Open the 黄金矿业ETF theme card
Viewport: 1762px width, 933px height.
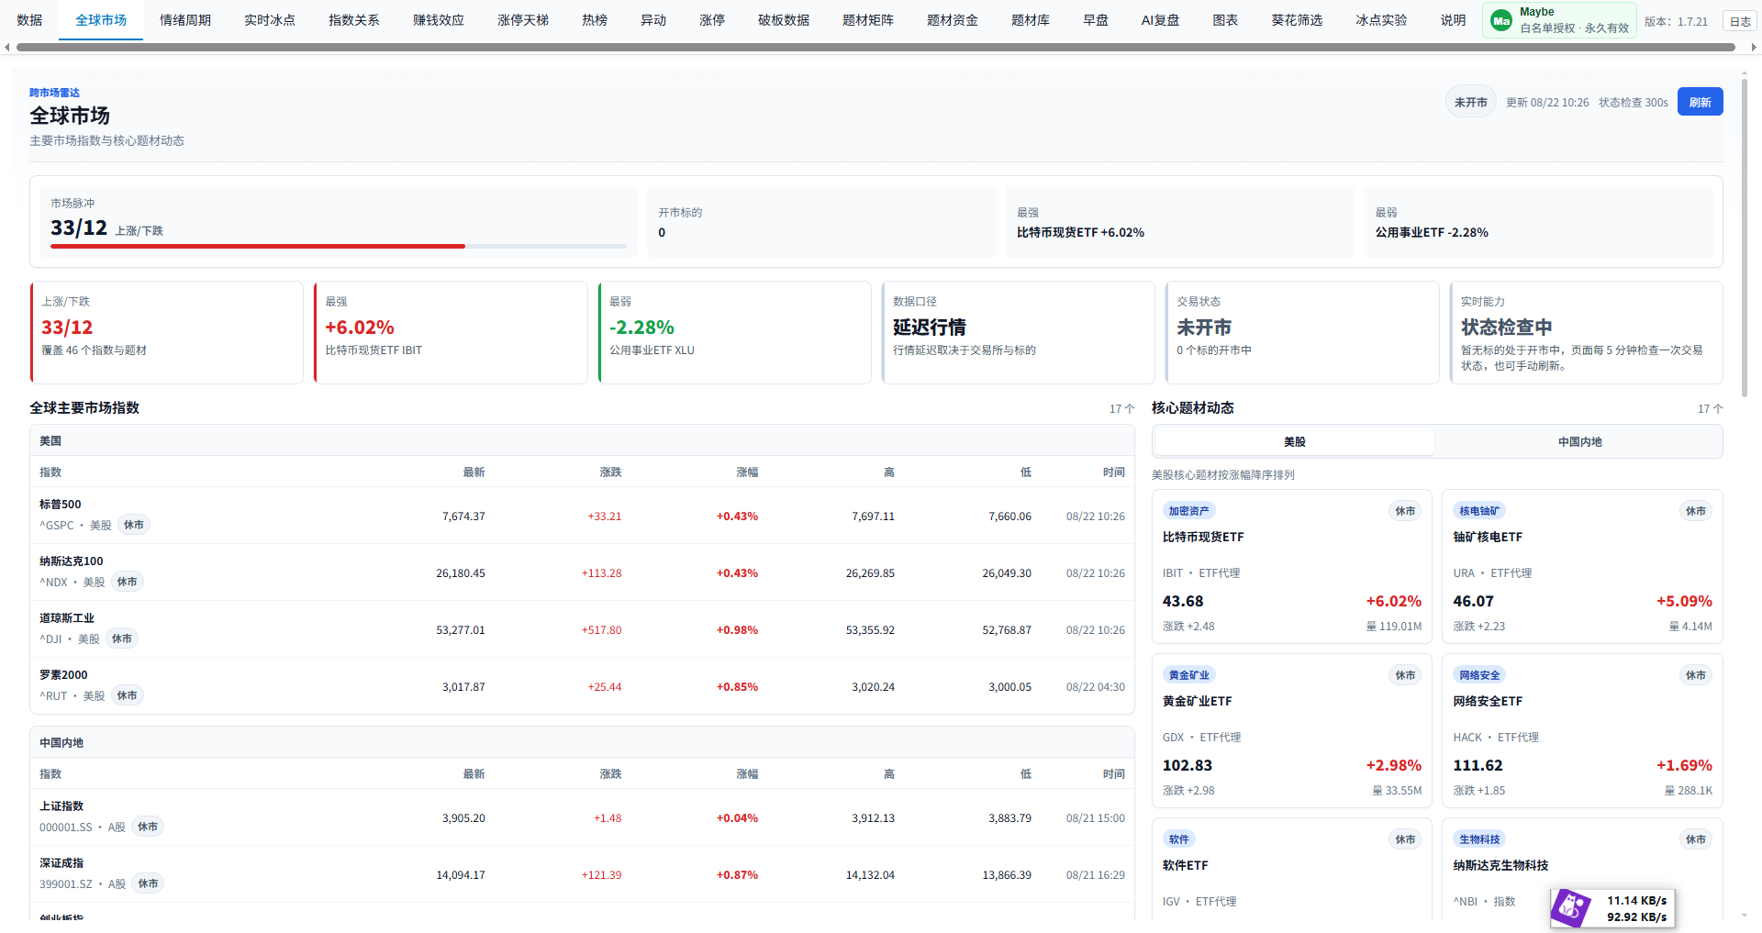[x=1291, y=730]
